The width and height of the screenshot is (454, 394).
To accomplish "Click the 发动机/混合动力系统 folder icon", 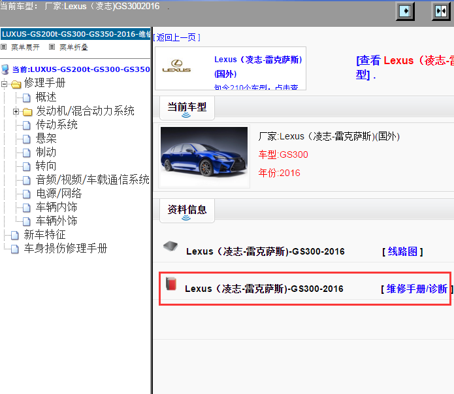I will (x=27, y=112).
